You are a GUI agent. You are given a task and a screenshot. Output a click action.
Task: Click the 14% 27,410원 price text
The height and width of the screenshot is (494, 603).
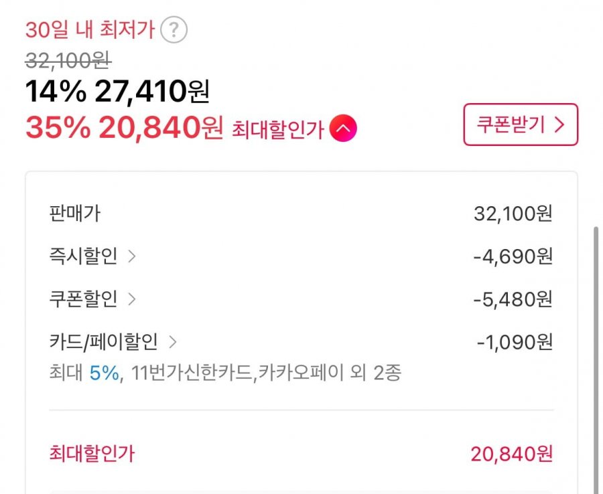(117, 92)
